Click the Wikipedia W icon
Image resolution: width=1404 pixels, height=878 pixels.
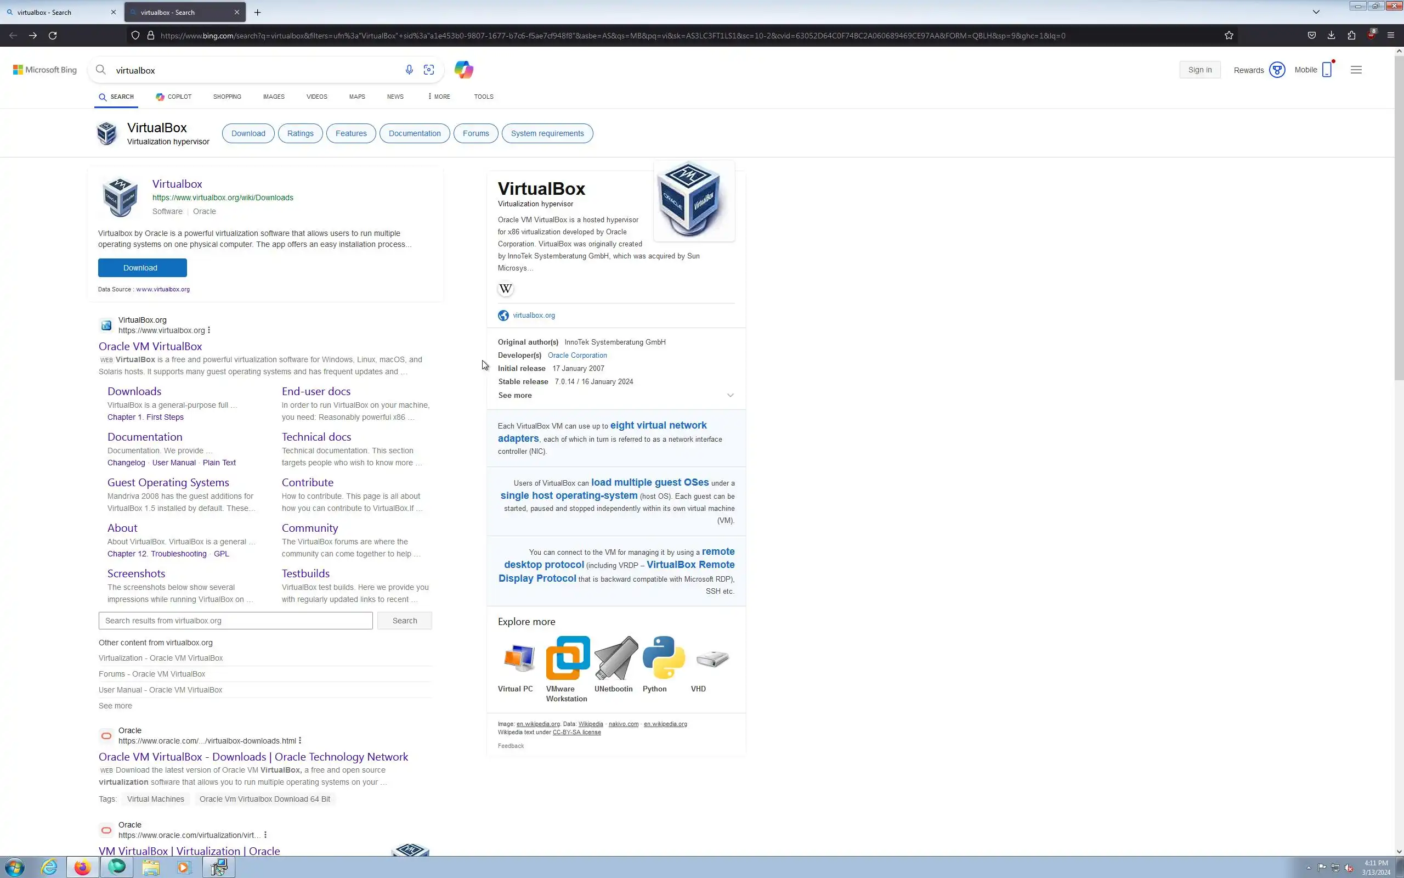pos(505,289)
